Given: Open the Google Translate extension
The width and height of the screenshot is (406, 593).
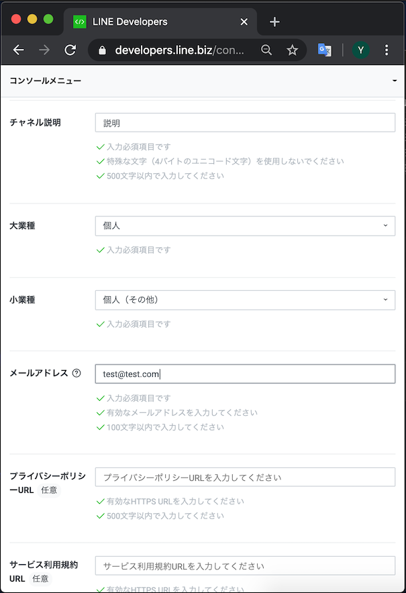Looking at the screenshot, I should [325, 50].
